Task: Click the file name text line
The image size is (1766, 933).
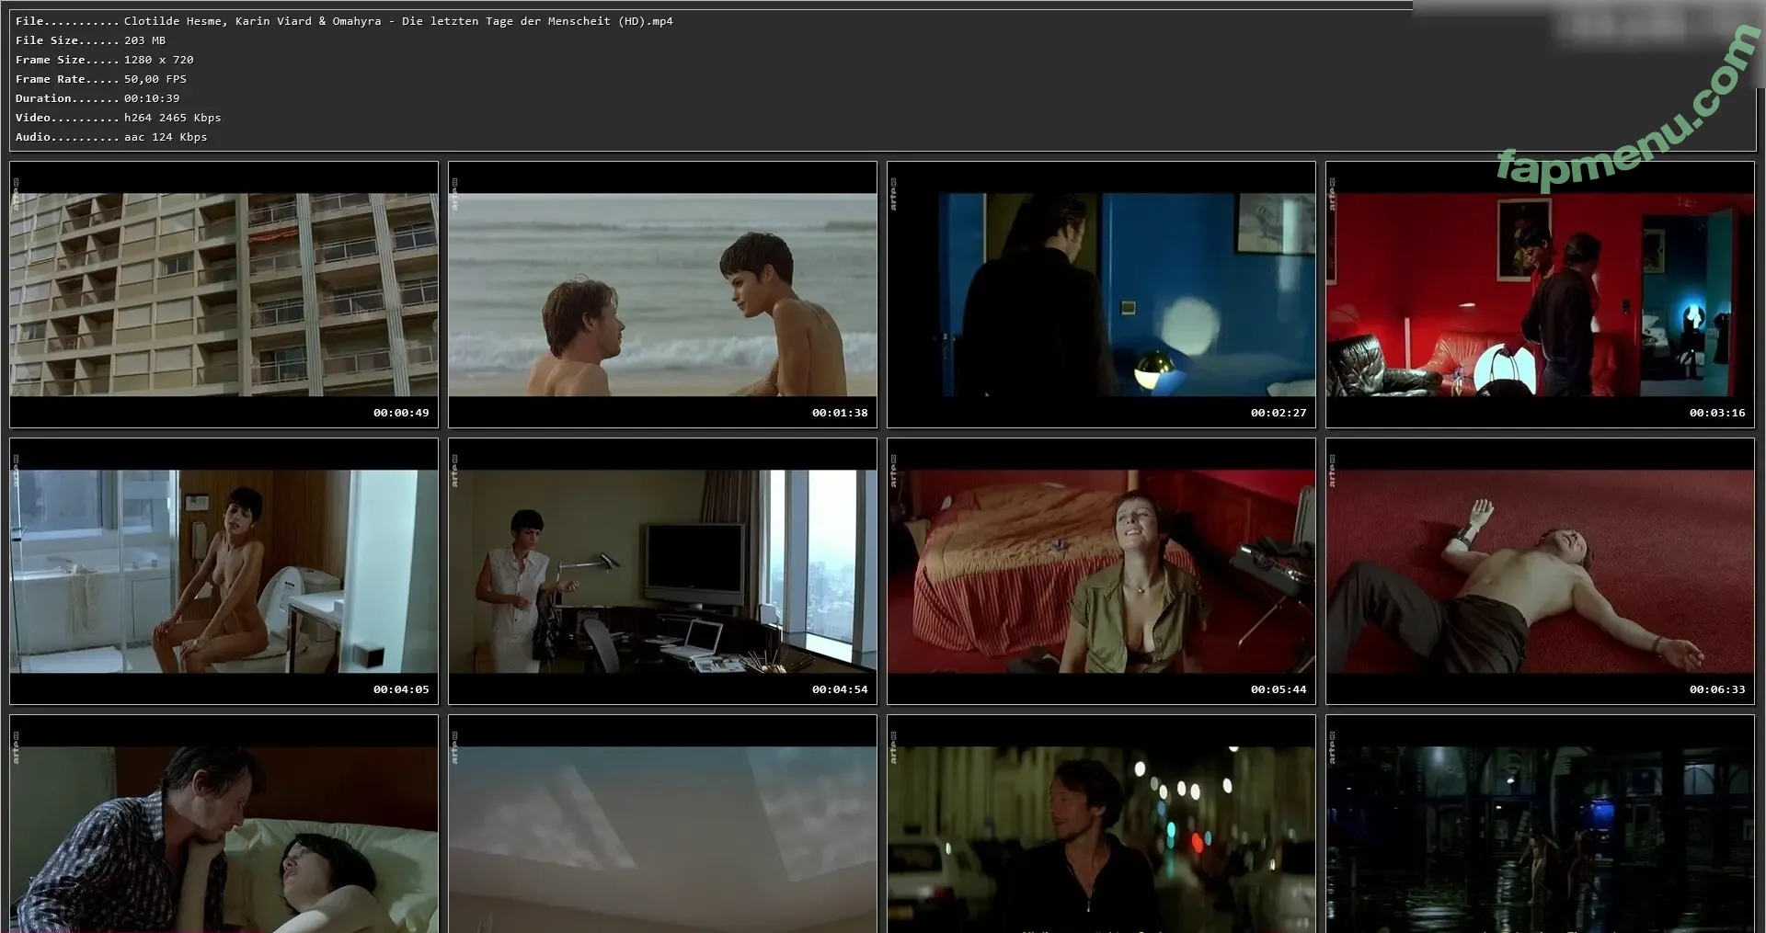Action: coord(344,21)
